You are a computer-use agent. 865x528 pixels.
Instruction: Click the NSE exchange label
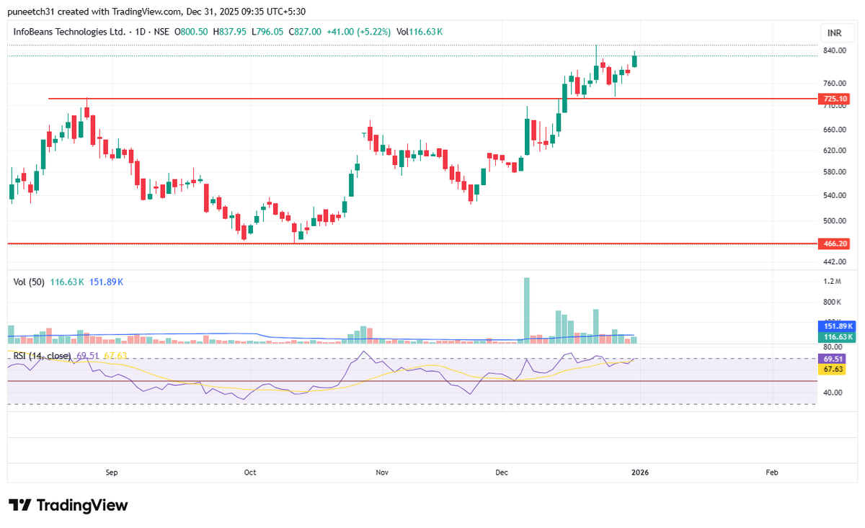(161, 32)
